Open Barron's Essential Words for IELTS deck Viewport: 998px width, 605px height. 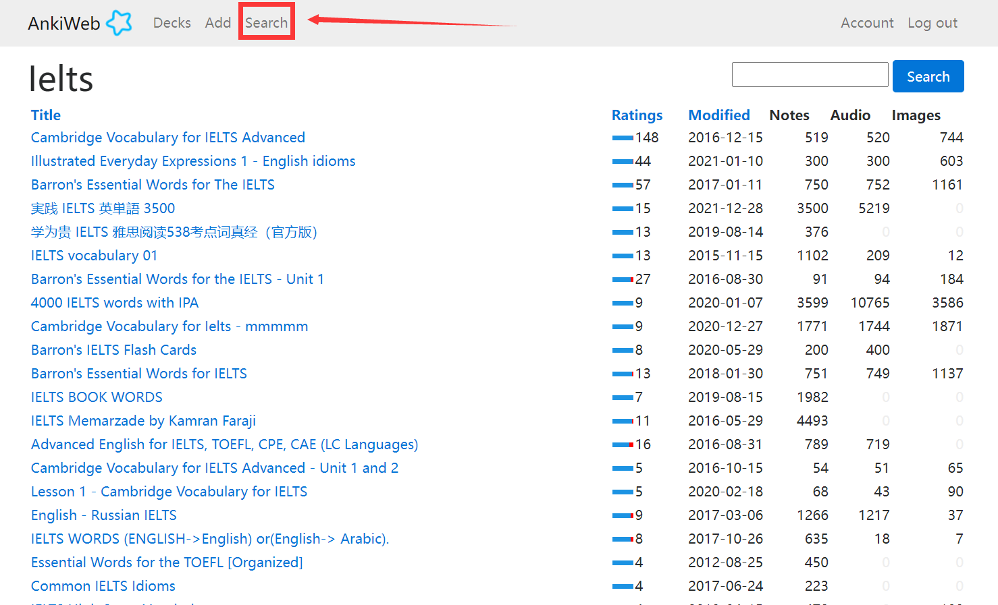pos(139,374)
